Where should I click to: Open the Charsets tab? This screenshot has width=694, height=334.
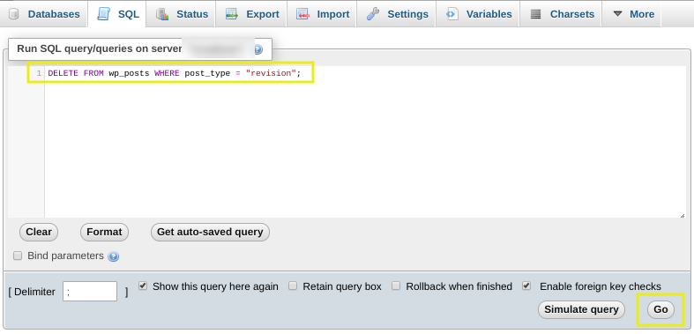pyautogui.click(x=561, y=14)
